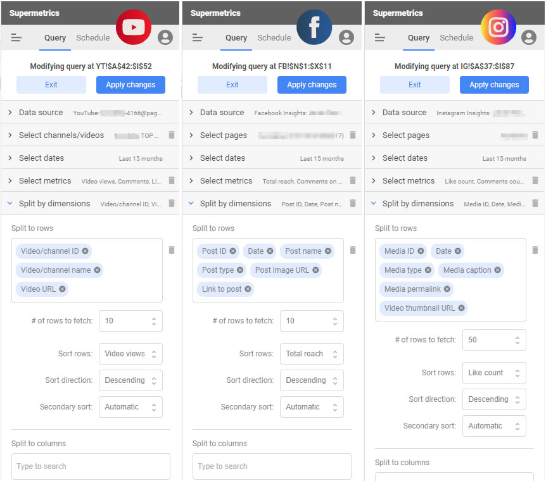Remove Link to post dimension chip
Viewport: 546px width, 481px height.
coord(248,289)
